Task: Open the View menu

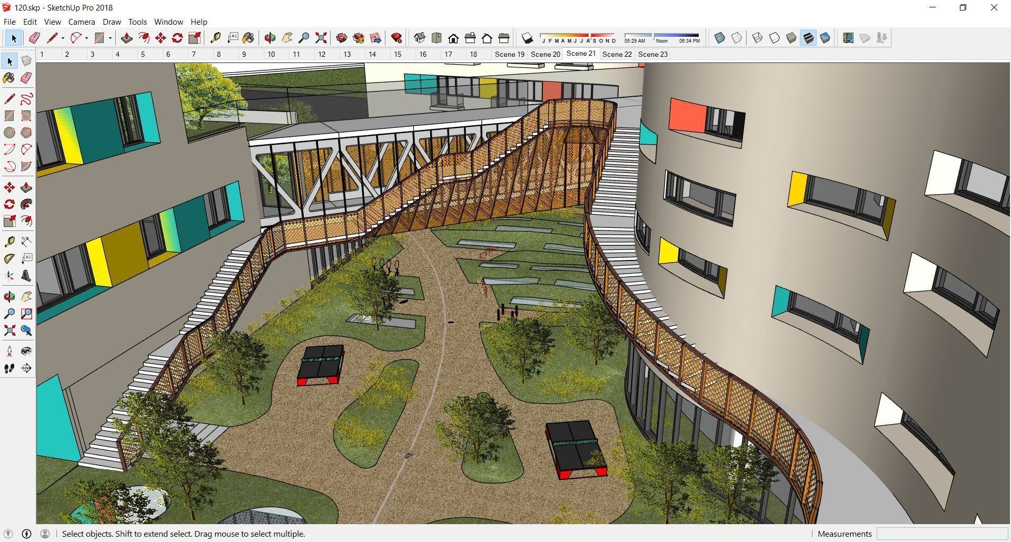Action: [52, 22]
